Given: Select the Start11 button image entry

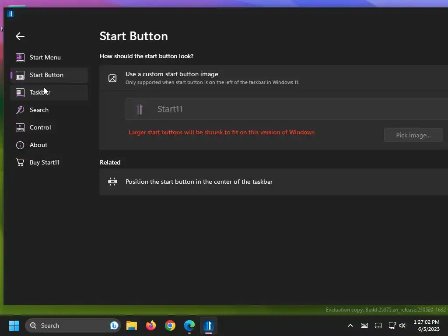Looking at the screenshot, I should (287, 109).
